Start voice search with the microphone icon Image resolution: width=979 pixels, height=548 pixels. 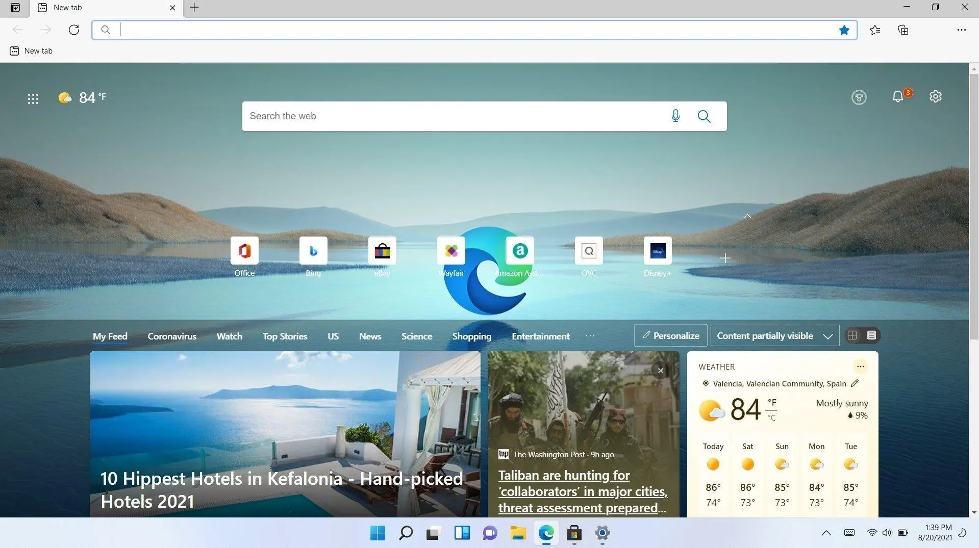coord(675,116)
